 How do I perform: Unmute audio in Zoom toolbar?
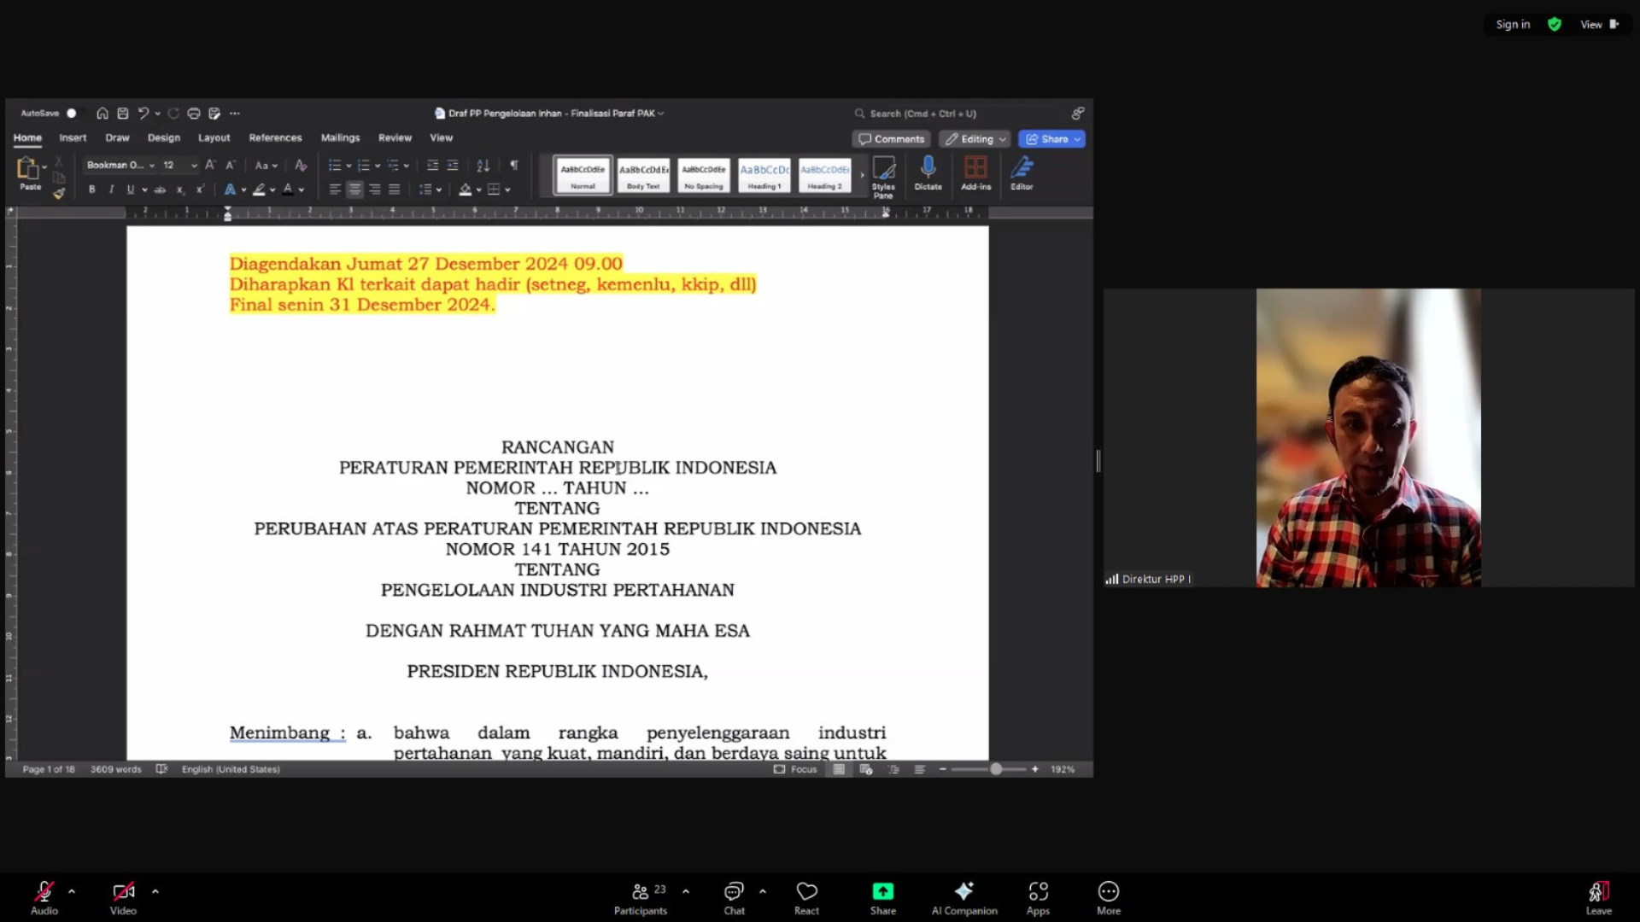coord(44,898)
